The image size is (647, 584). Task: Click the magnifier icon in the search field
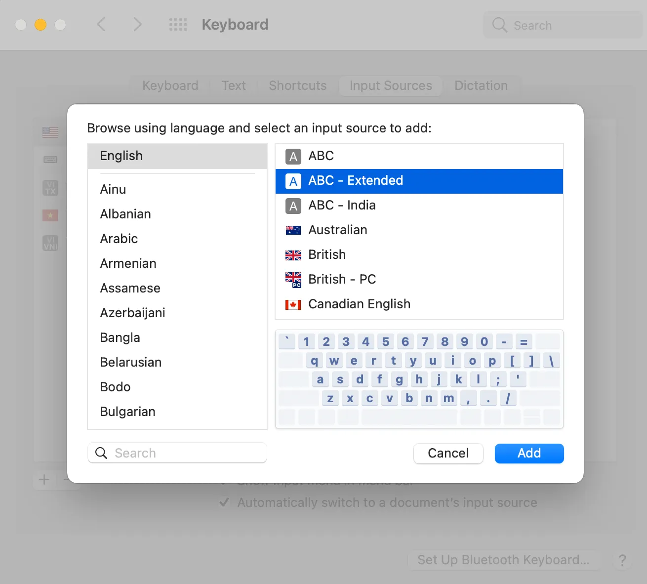click(101, 453)
